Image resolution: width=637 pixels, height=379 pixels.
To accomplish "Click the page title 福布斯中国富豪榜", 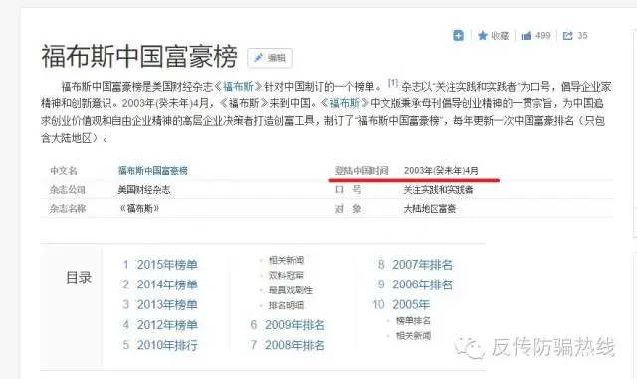I will (x=139, y=56).
